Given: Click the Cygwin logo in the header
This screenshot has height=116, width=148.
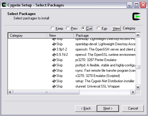Looking at the screenshot, I should 136,16.
